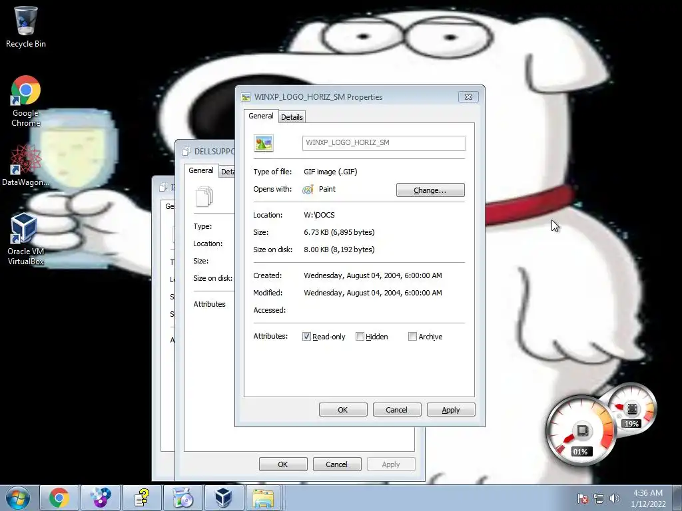682x511 pixels.
Task: Click OK in the DELLSUPPORT properties window
Action: 282,464
